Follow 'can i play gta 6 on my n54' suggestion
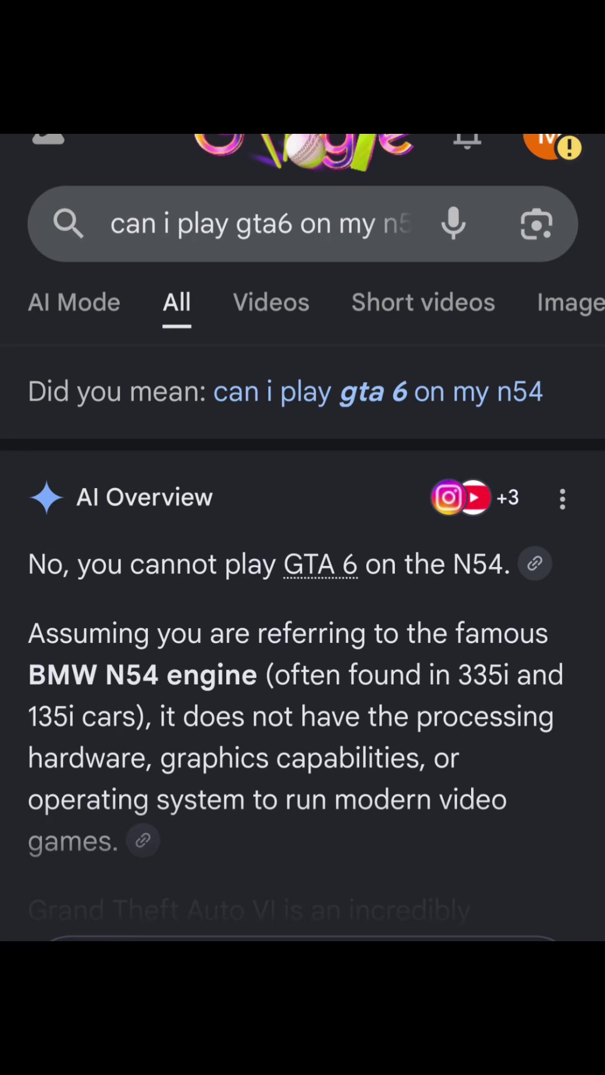The width and height of the screenshot is (605, 1075). 378,391
